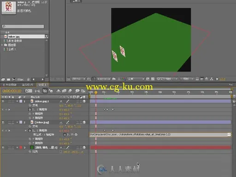
Task: Open the 8 bpc color depth setting
Action: point(20,79)
